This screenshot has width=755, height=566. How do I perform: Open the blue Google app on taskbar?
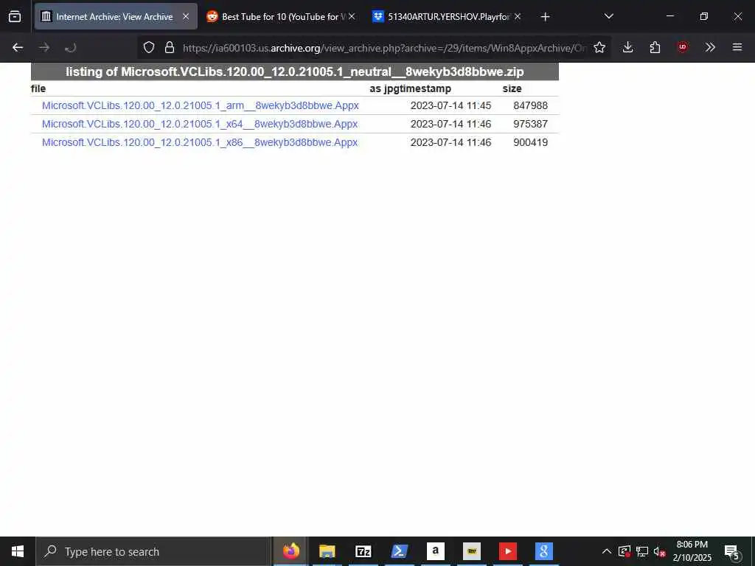[x=543, y=551]
